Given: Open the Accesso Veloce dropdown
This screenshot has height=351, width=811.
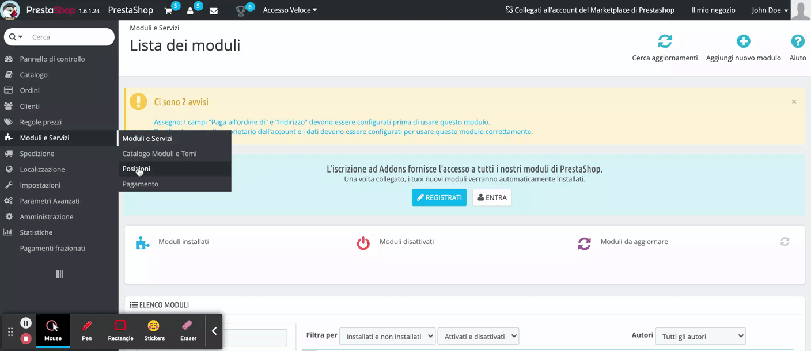Looking at the screenshot, I should 290,10.
